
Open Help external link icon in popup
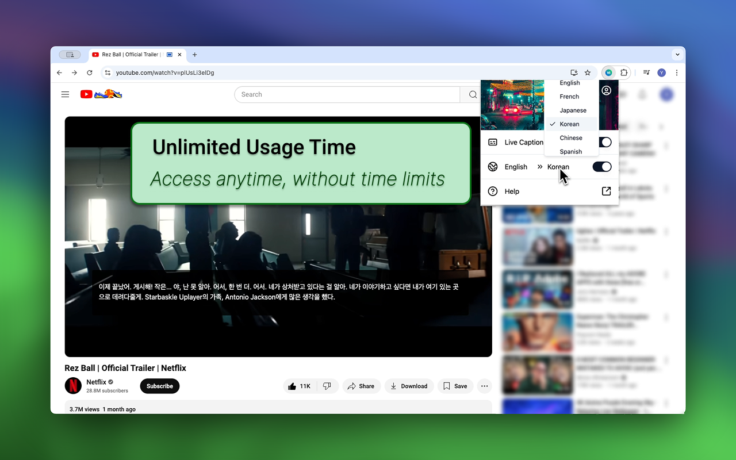[x=606, y=191]
